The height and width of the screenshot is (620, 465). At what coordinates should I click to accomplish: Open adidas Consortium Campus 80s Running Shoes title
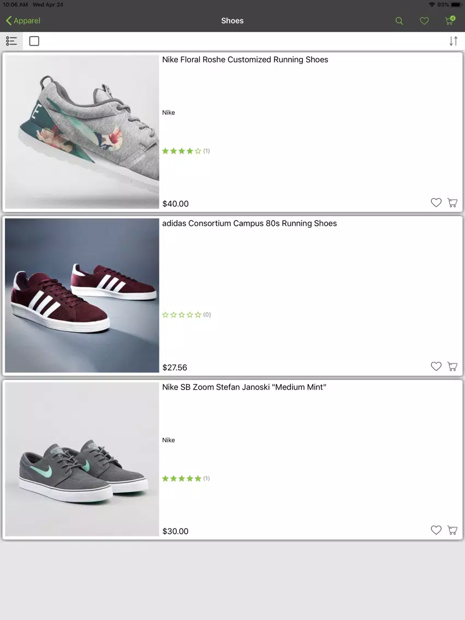pyautogui.click(x=249, y=223)
